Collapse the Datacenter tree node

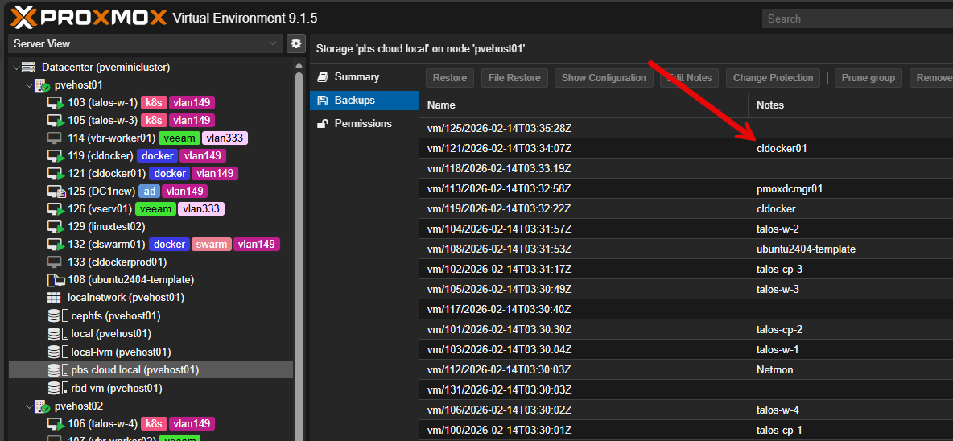point(16,67)
